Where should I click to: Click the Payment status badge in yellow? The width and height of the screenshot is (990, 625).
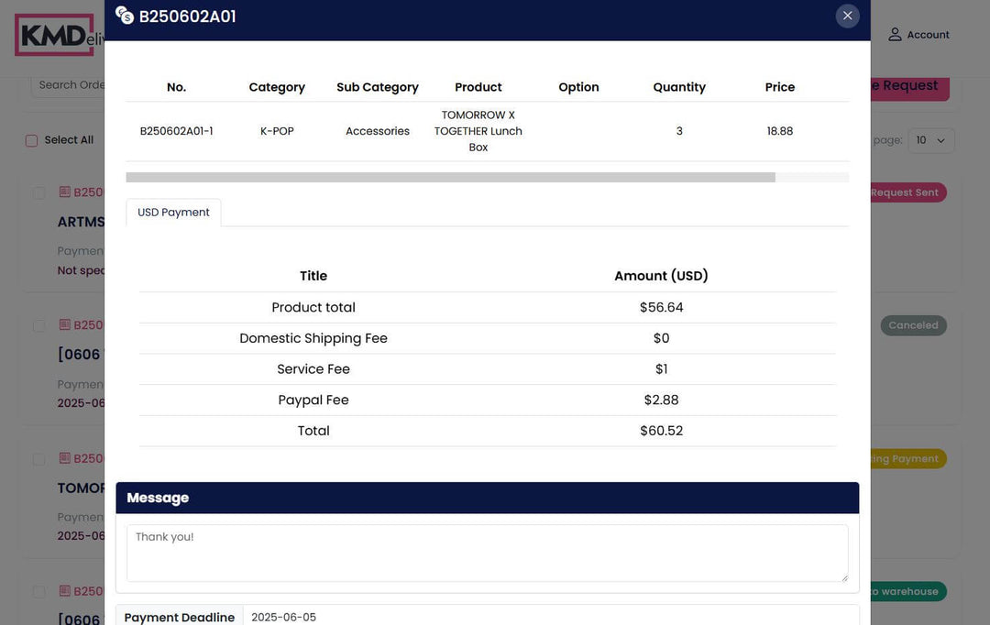[908, 459]
